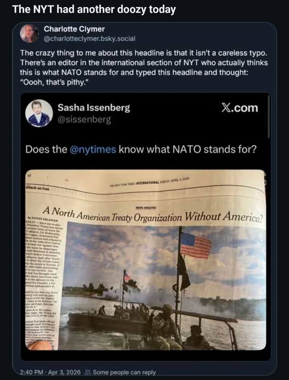
Task: Open the X.com source label
Action: tap(240, 108)
